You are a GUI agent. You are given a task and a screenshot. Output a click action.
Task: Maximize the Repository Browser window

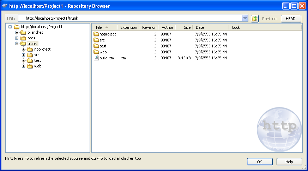point(294,6)
